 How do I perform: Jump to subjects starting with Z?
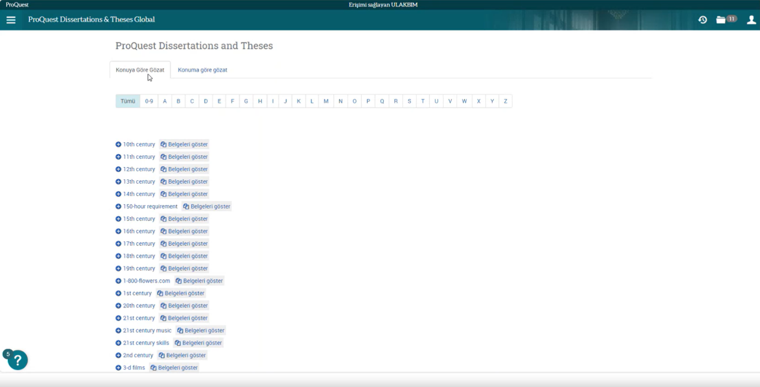(x=505, y=101)
